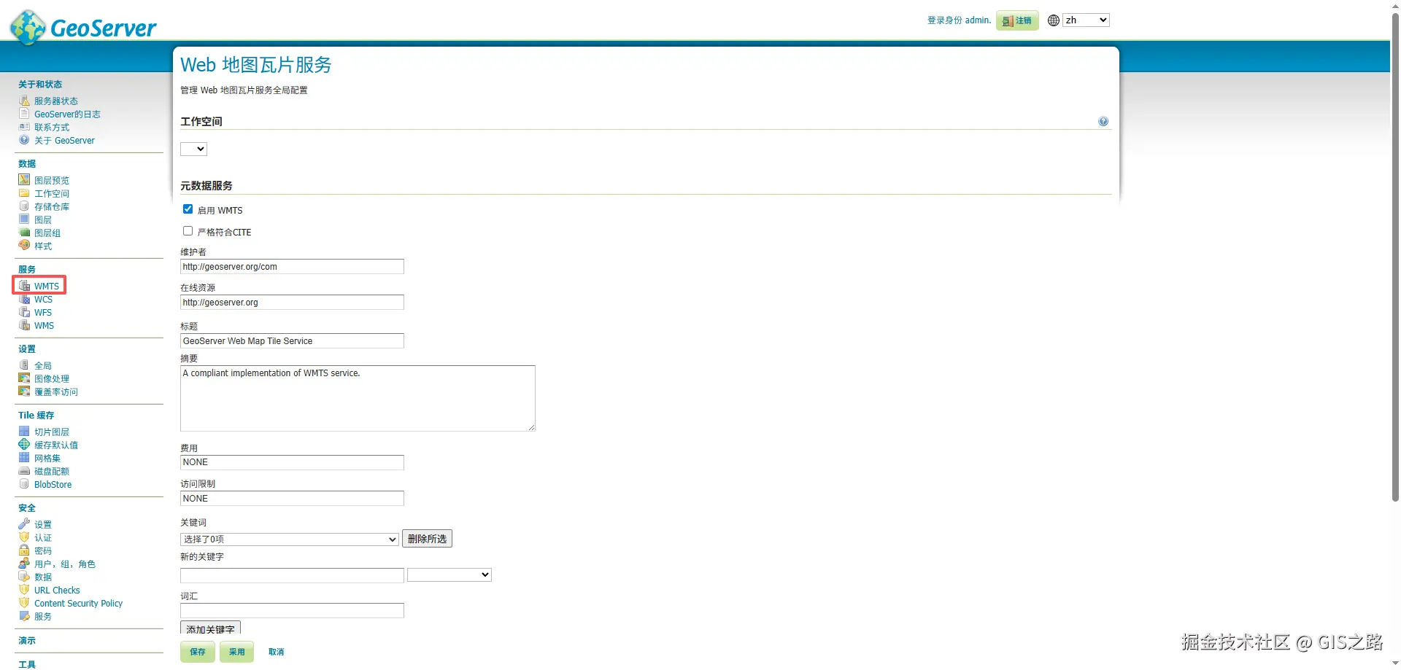
Task: Open security 服务 page link
Action: [43, 617]
